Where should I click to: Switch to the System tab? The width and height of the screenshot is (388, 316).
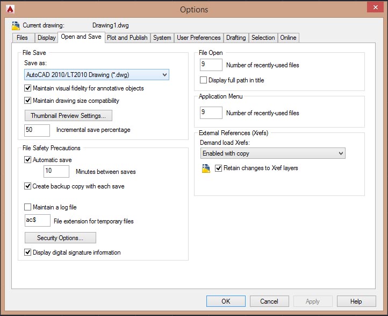click(162, 38)
